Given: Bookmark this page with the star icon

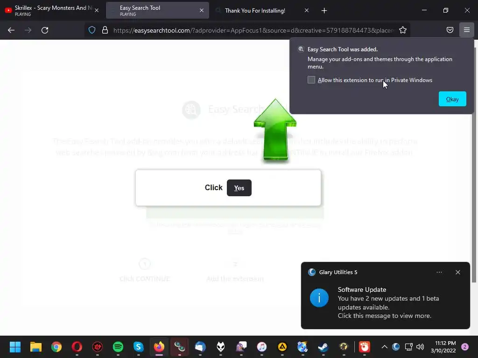Looking at the screenshot, I should (403, 30).
